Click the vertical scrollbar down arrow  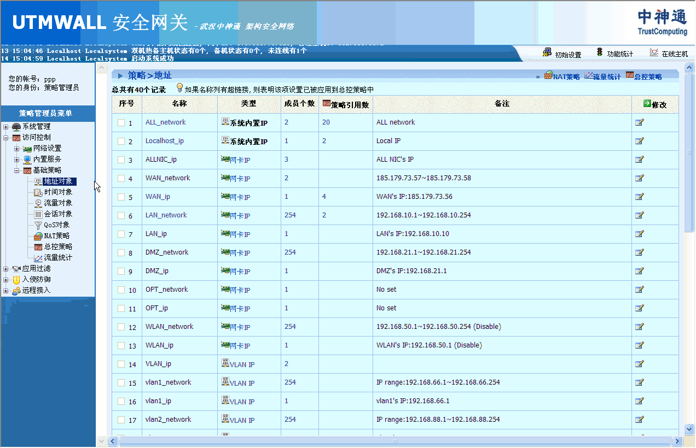coord(689,429)
